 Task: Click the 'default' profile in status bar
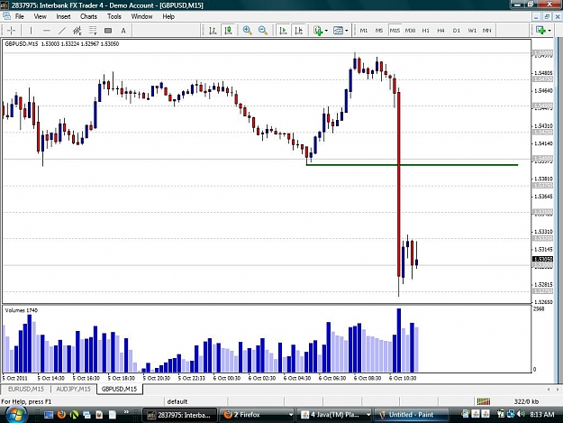coord(177,401)
